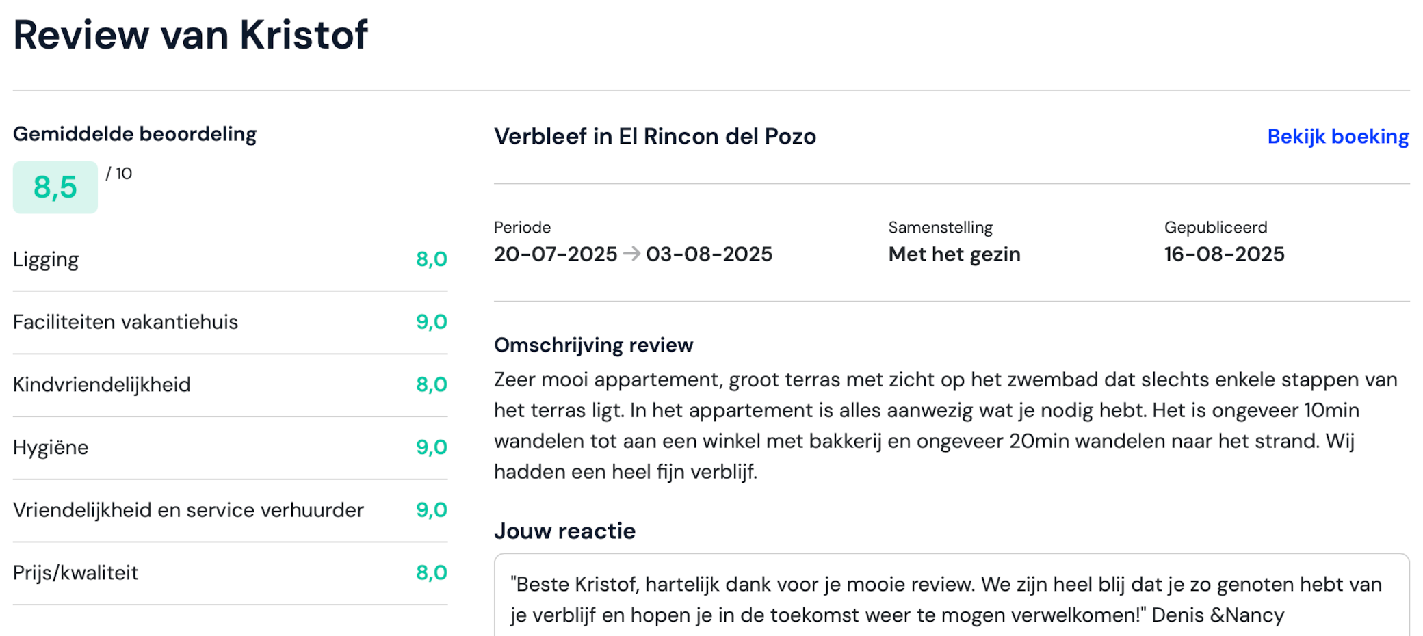Click the Prijs/kwaliteit score 8,0

431,573
